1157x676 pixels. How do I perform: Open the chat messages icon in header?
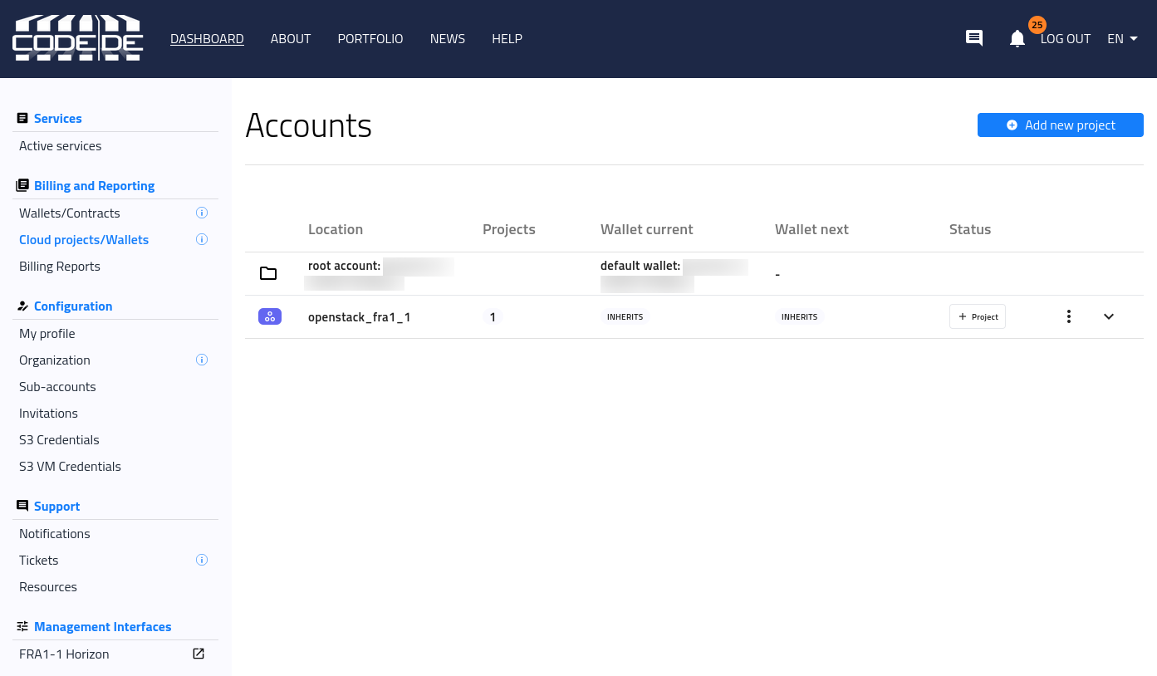tap(974, 38)
